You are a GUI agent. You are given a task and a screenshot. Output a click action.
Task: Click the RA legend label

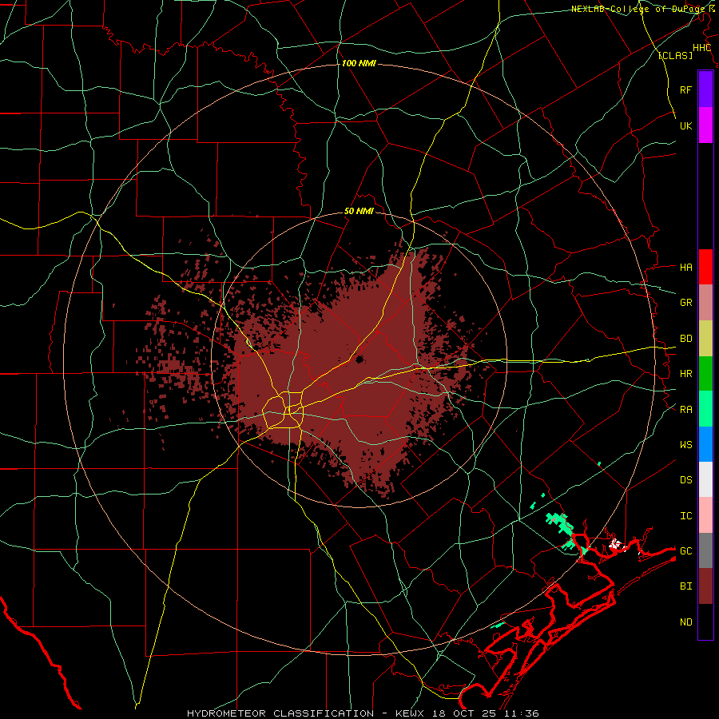point(685,409)
